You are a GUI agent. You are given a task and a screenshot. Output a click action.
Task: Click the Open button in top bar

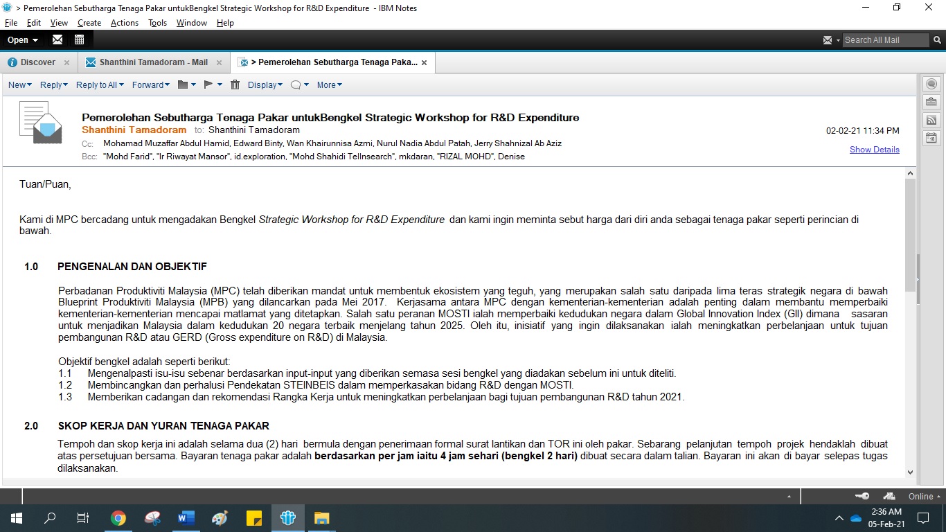tap(22, 39)
